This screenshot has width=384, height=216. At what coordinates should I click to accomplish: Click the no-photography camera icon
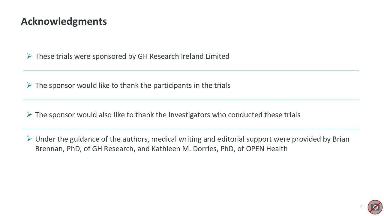click(375, 207)
